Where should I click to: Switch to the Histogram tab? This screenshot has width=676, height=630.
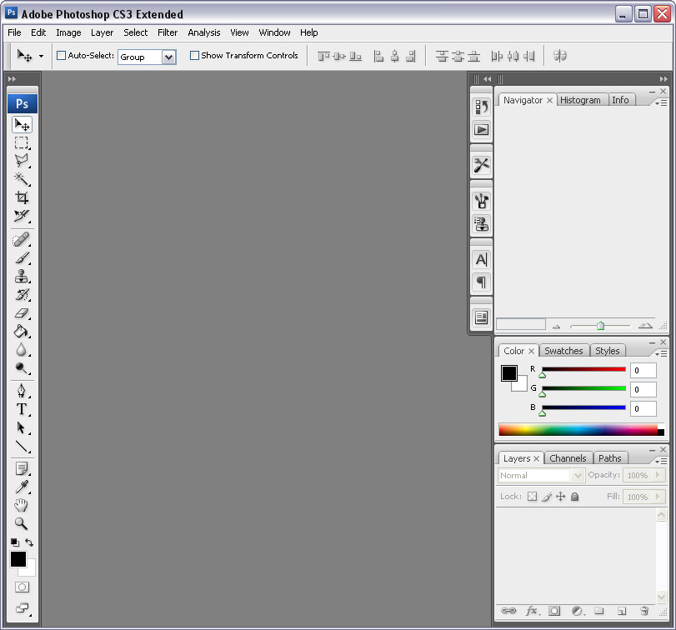point(580,100)
